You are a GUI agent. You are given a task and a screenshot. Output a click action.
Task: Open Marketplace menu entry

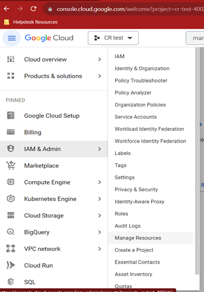(54, 166)
